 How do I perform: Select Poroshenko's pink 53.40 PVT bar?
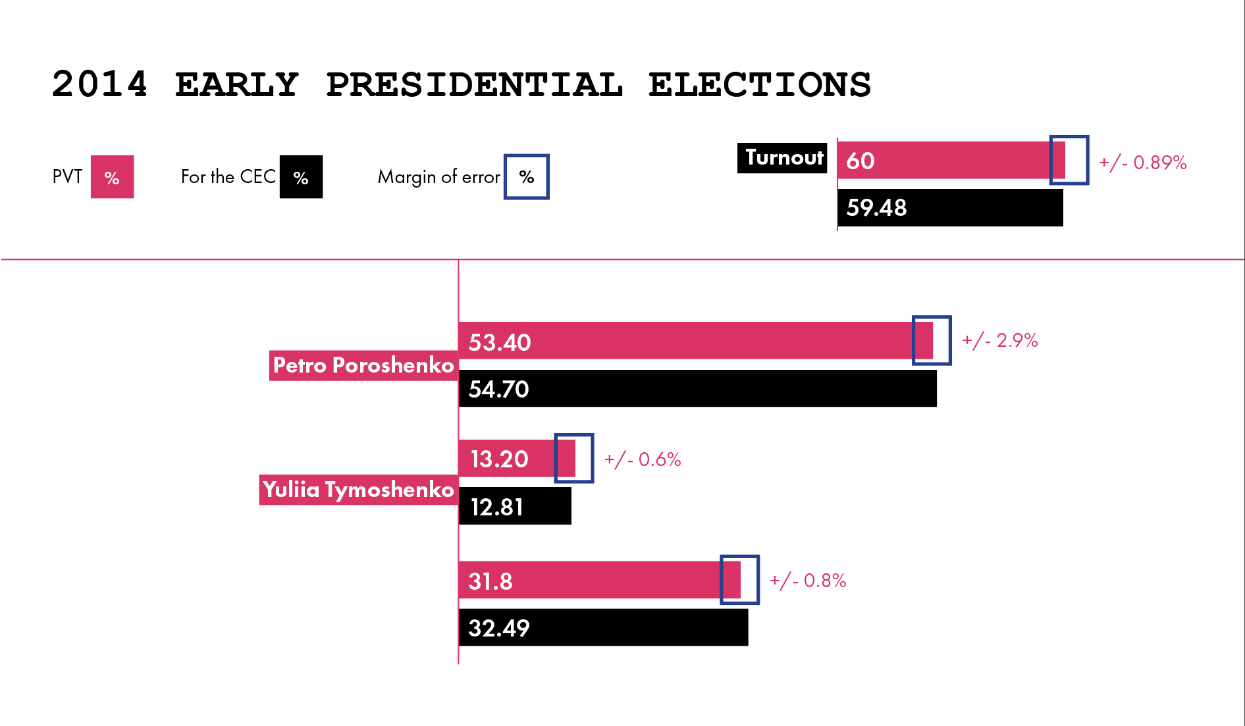click(685, 341)
